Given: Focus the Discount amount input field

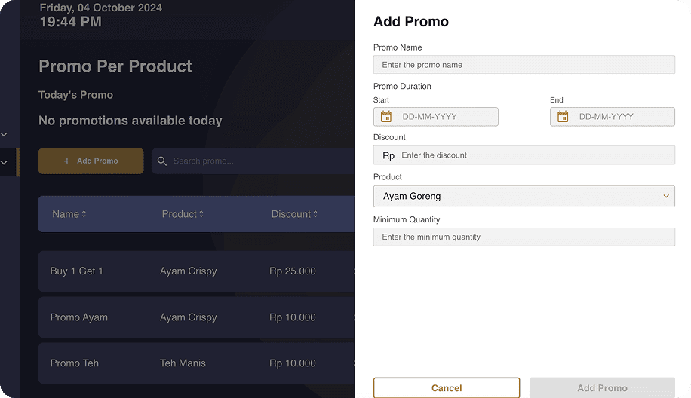Looking at the screenshot, I should click(536, 155).
